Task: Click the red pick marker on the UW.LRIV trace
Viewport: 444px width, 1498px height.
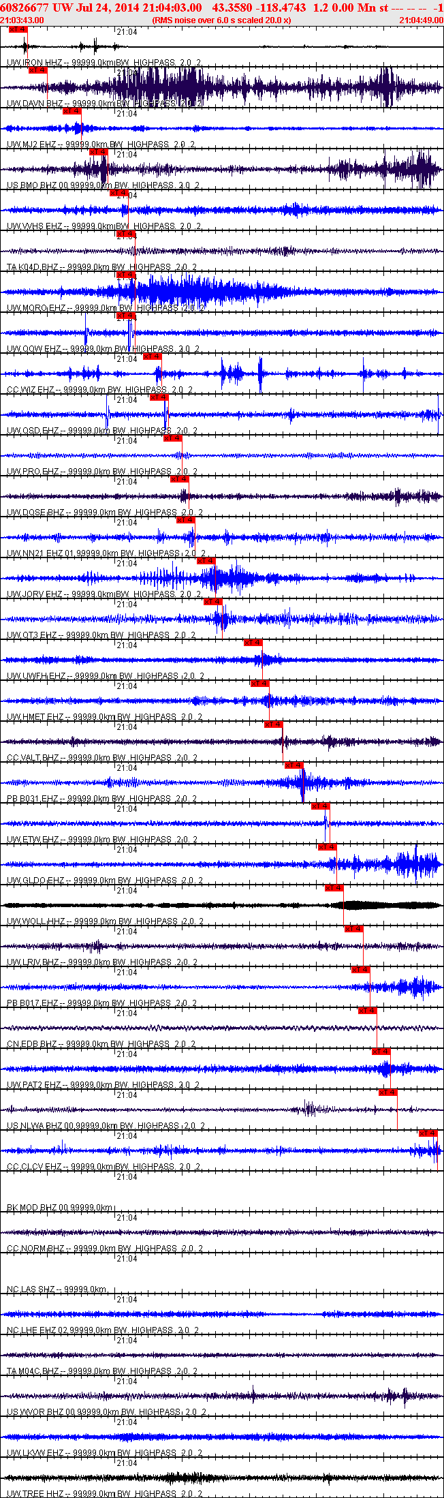Action: (354, 929)
